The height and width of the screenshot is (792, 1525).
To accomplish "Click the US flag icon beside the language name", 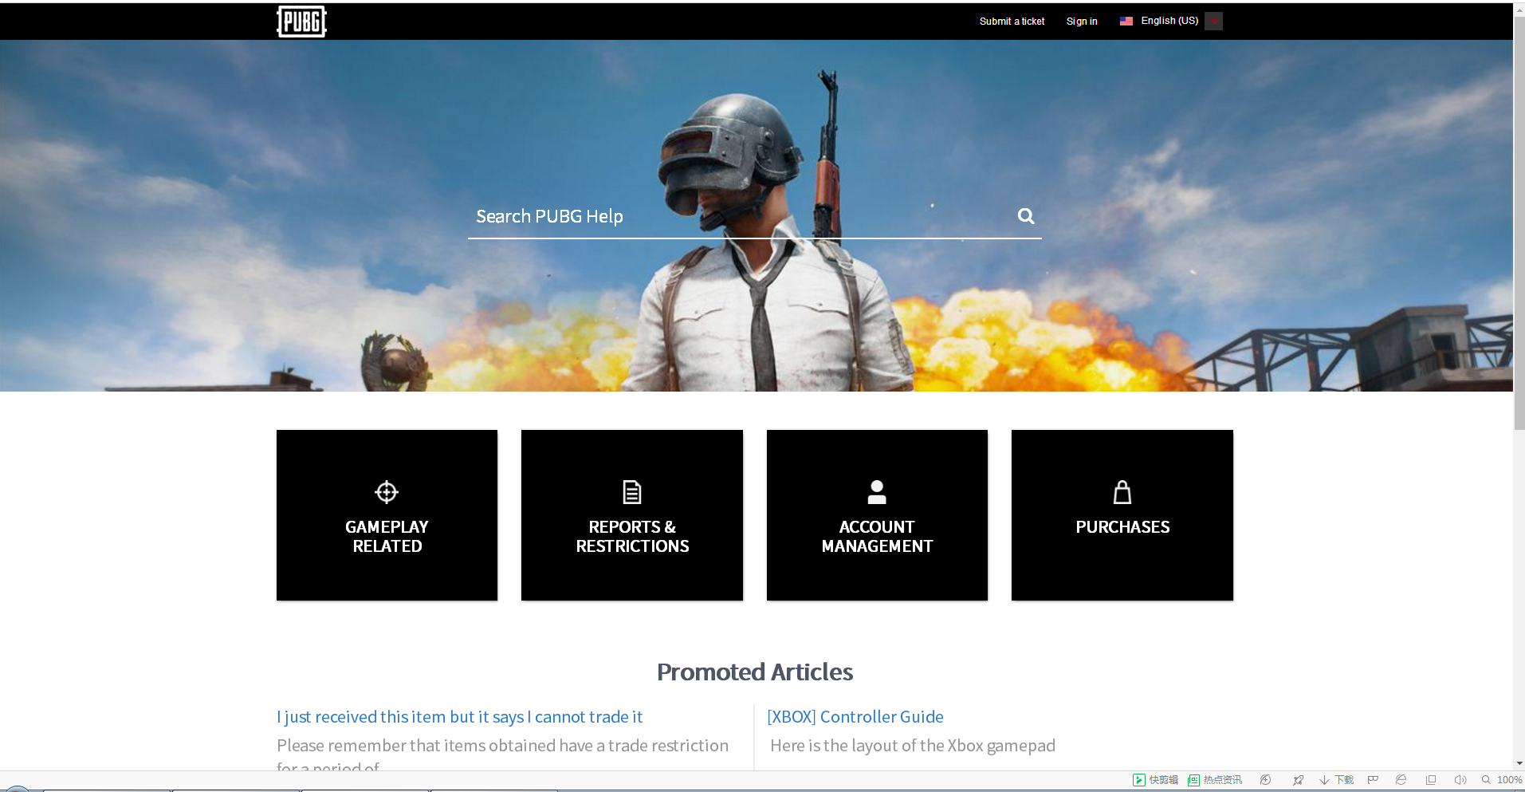I will [1126, 22].
